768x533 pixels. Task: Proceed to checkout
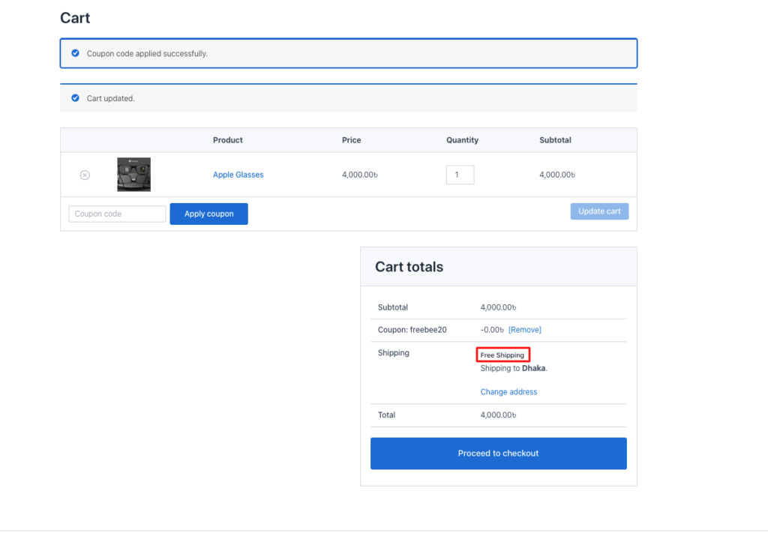pos(498,454)
